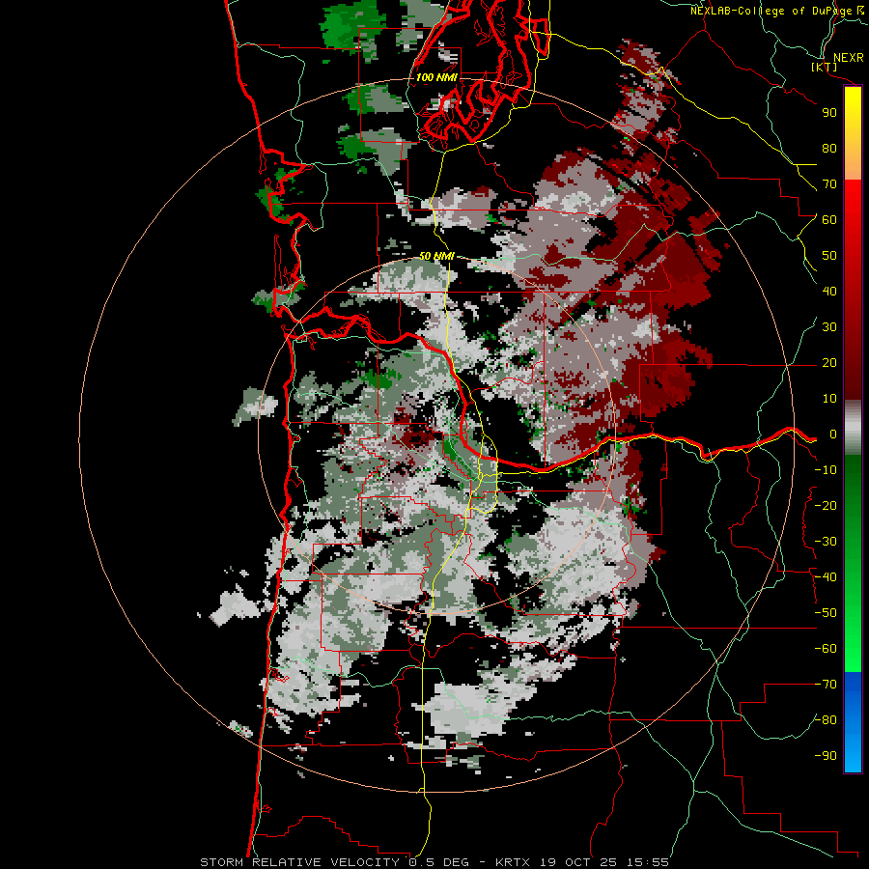Screen dimensions: 869x869
Task: Click the "-90" legend value at the bottom
Action: [826, 756]
